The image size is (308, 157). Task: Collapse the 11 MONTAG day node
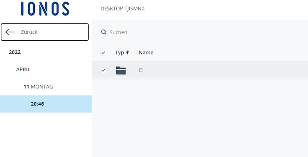pos(38,87)
